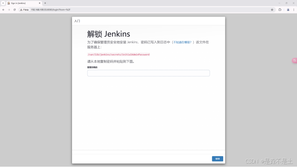Minimize the browser window
Image resolution: width=297 pixels, height=167 pixels.
pyautogui.click(x=279, y=3)
